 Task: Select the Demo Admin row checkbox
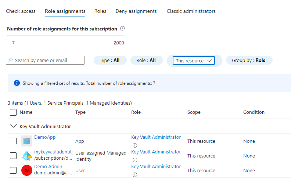13,170
